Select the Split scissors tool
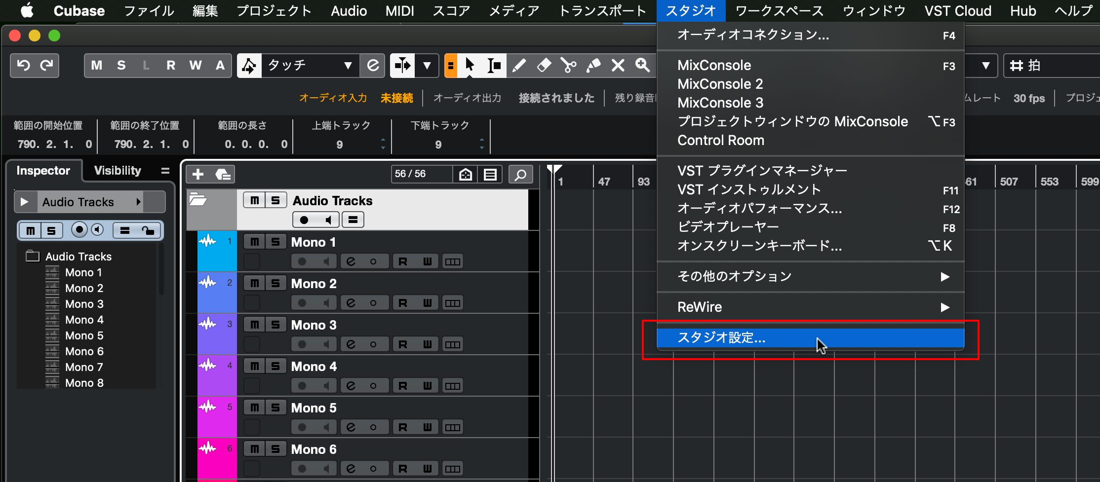Image resolution: width=1100 pixels, height=482 pixels. tap(568, 66)
